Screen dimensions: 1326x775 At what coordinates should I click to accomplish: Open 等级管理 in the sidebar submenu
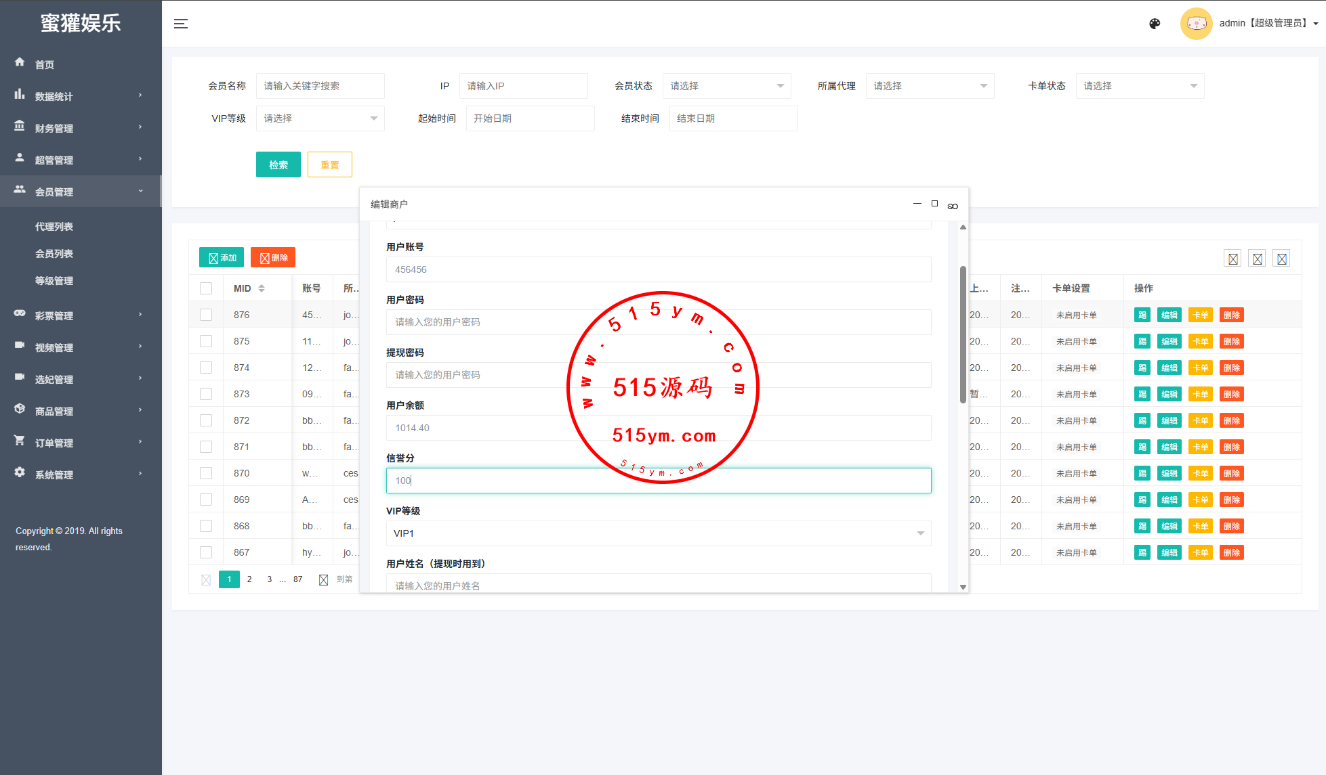click(54, 281)
